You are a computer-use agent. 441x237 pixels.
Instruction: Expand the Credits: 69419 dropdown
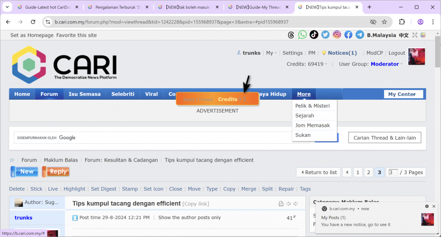[307, 64]
